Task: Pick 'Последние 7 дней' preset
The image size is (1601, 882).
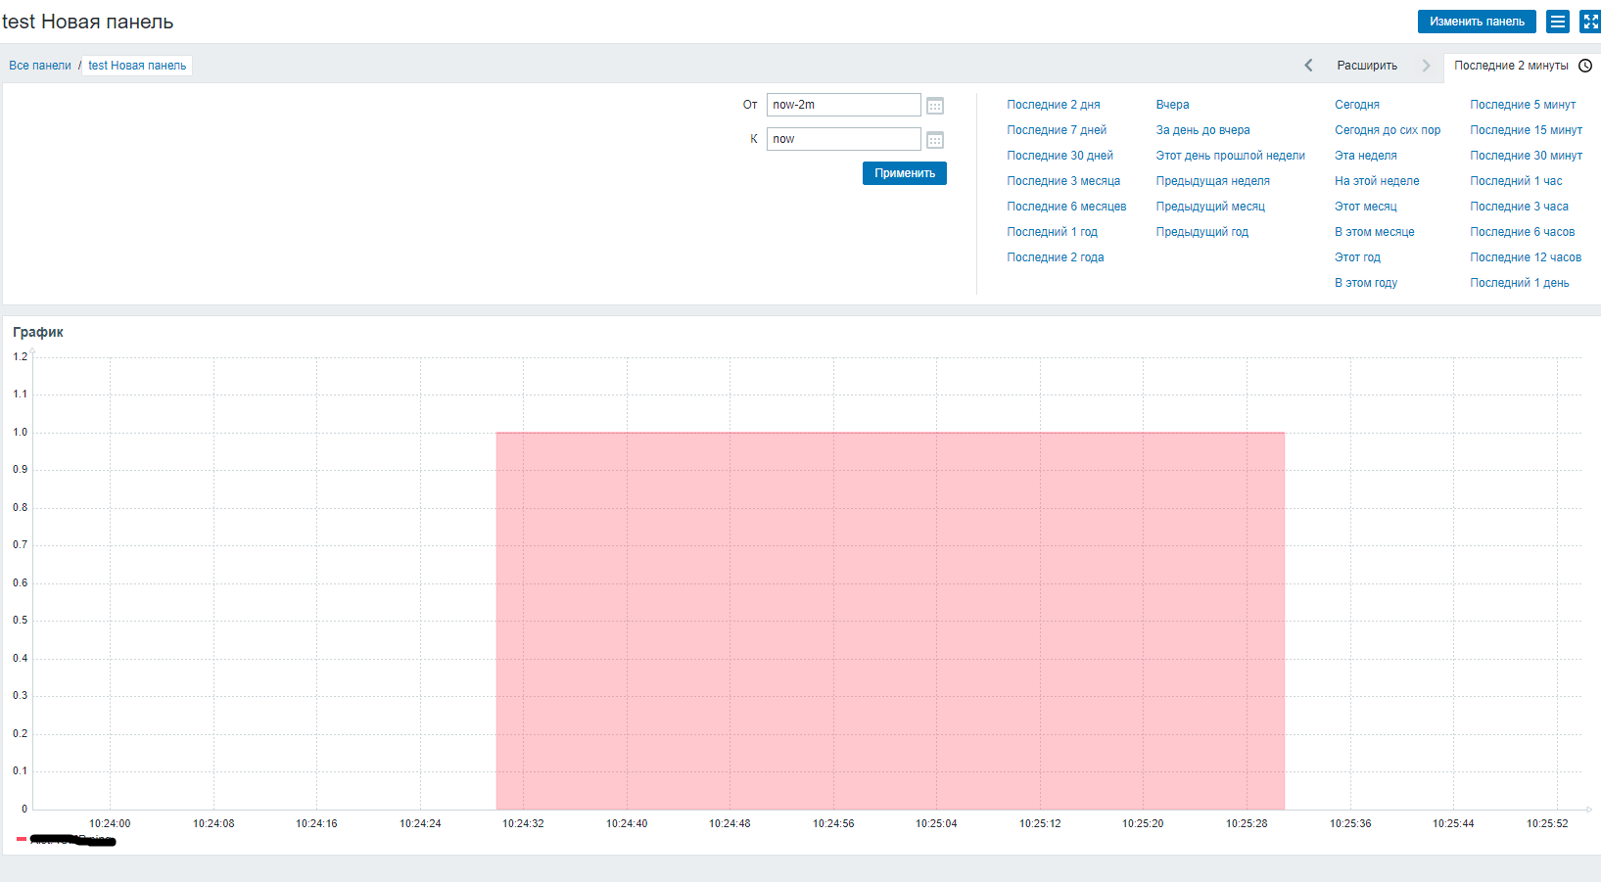Action: [x=1057, y=130]
